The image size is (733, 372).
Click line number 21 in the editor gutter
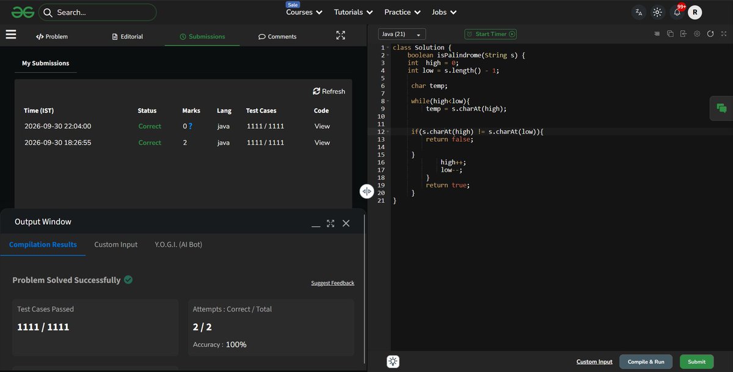(x=382, y=200)
